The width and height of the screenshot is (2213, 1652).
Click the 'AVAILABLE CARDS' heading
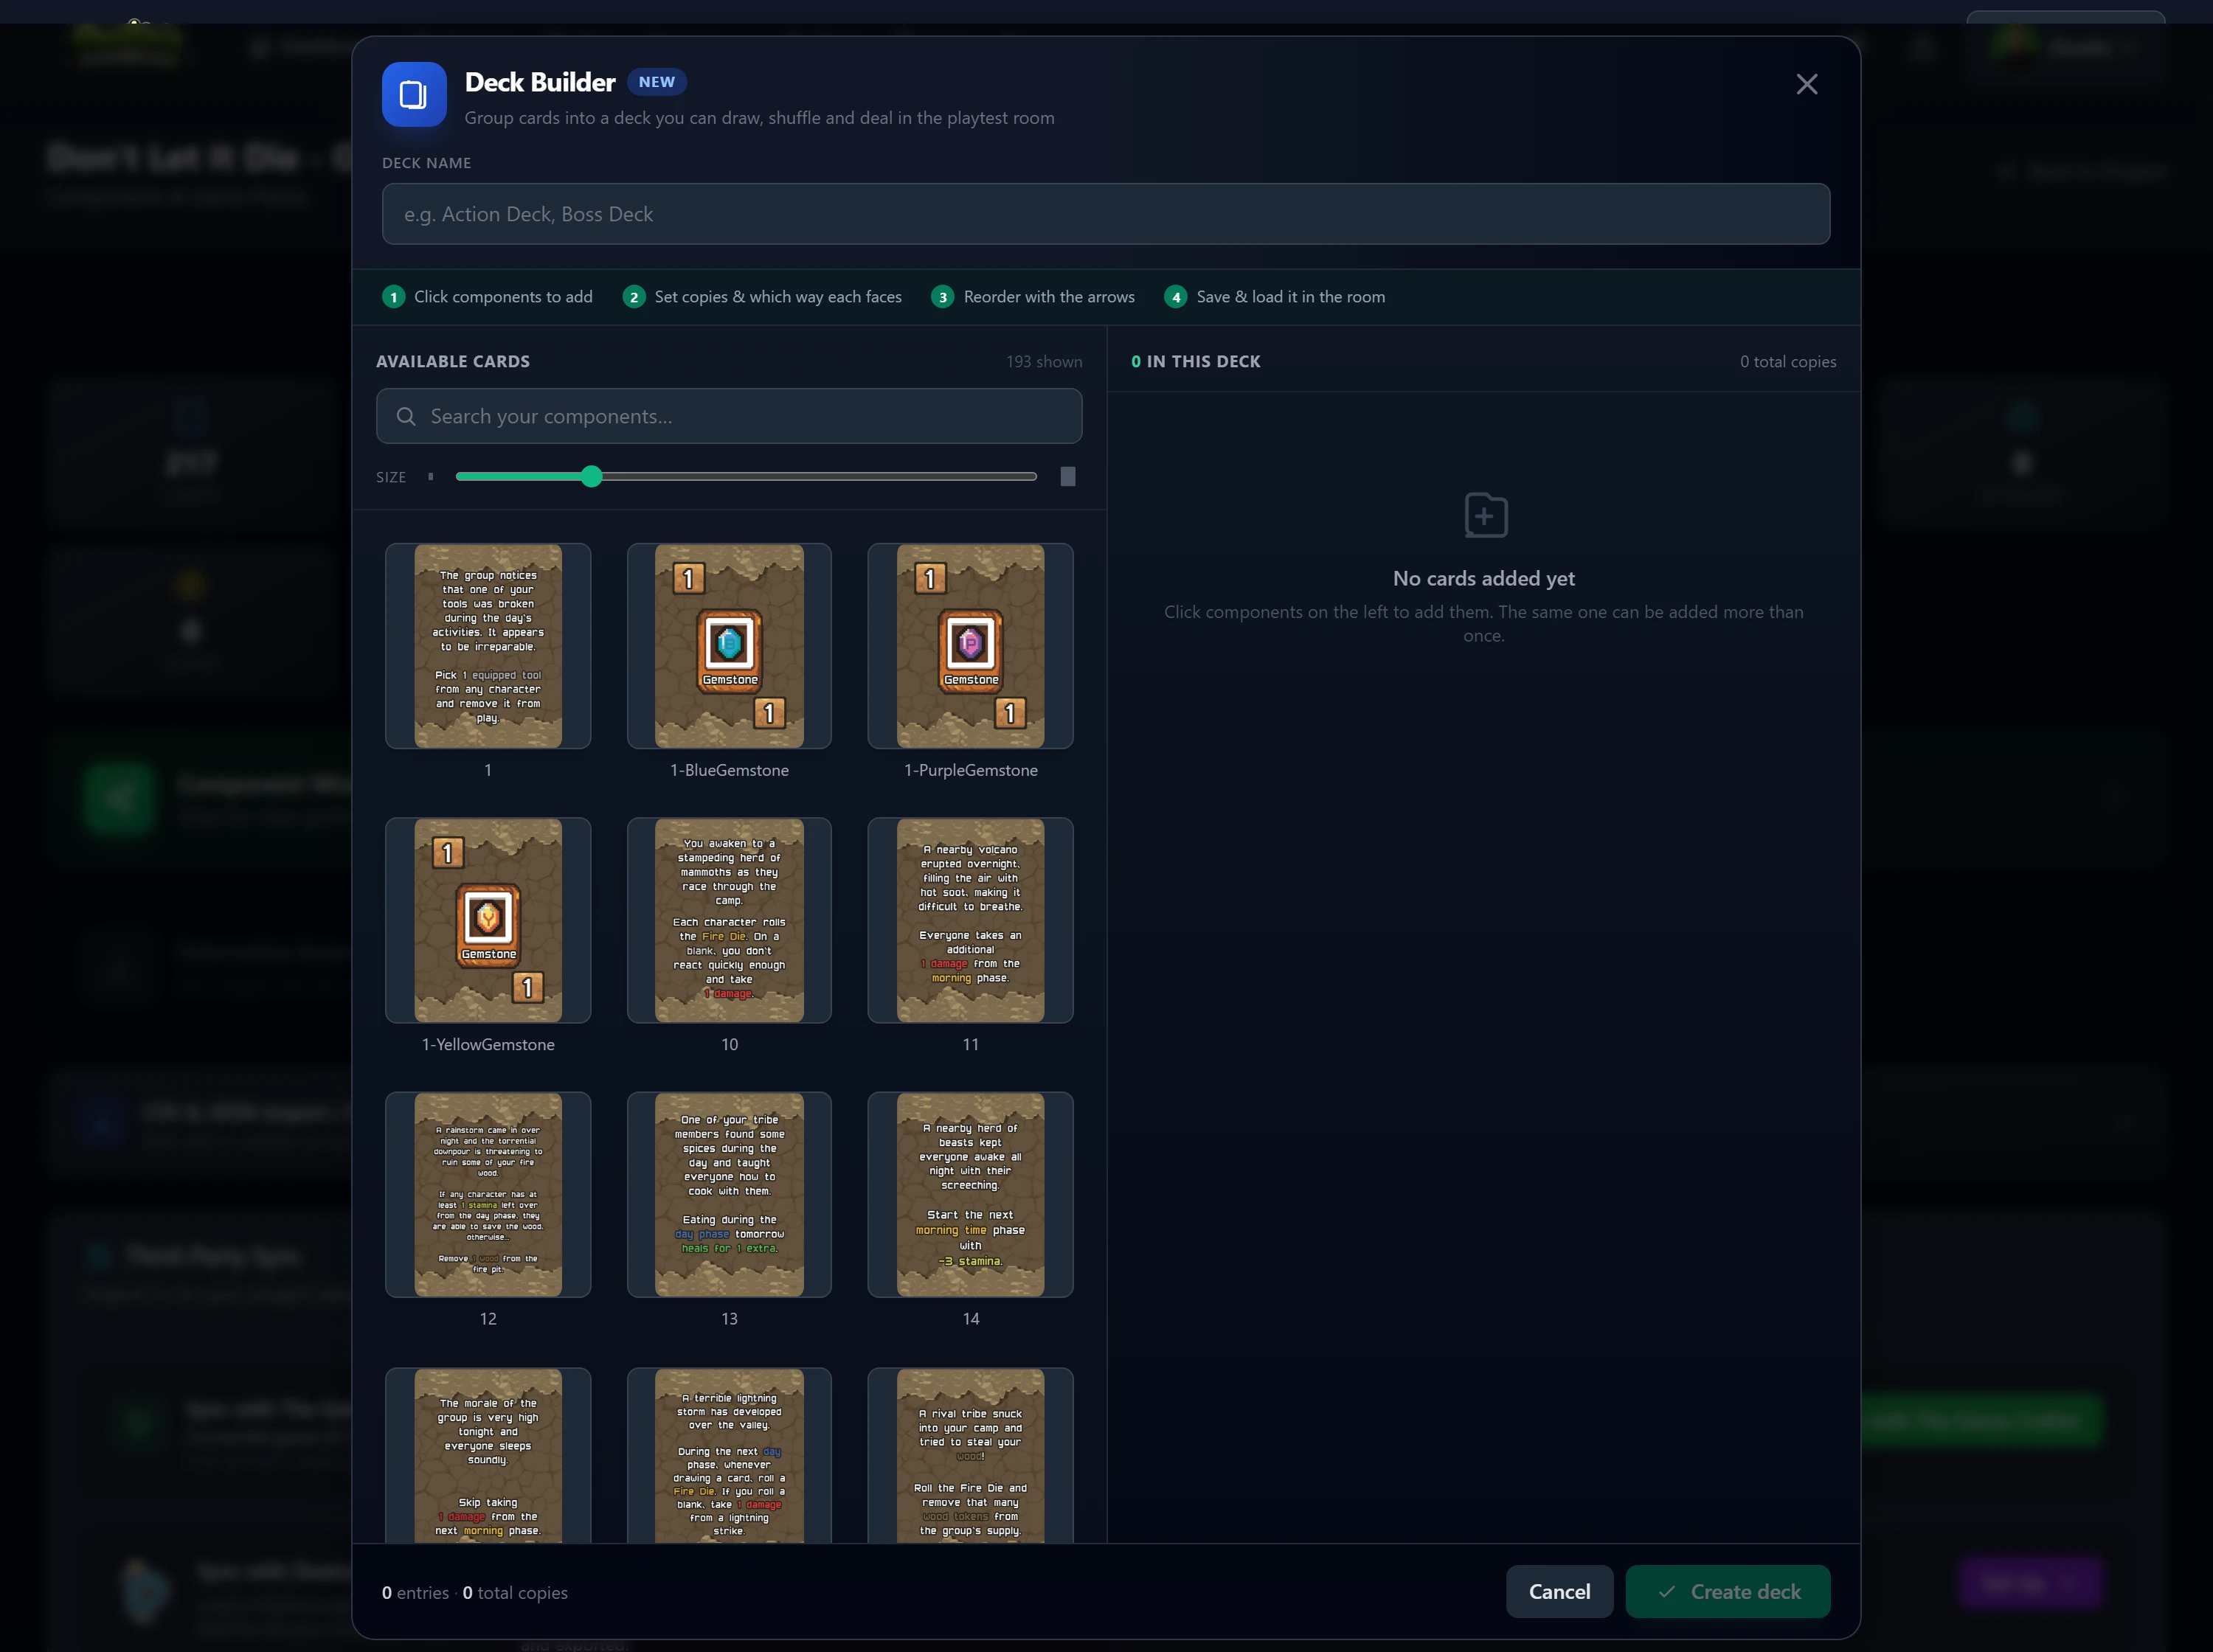pyautogui.click(x=453, y=362)
